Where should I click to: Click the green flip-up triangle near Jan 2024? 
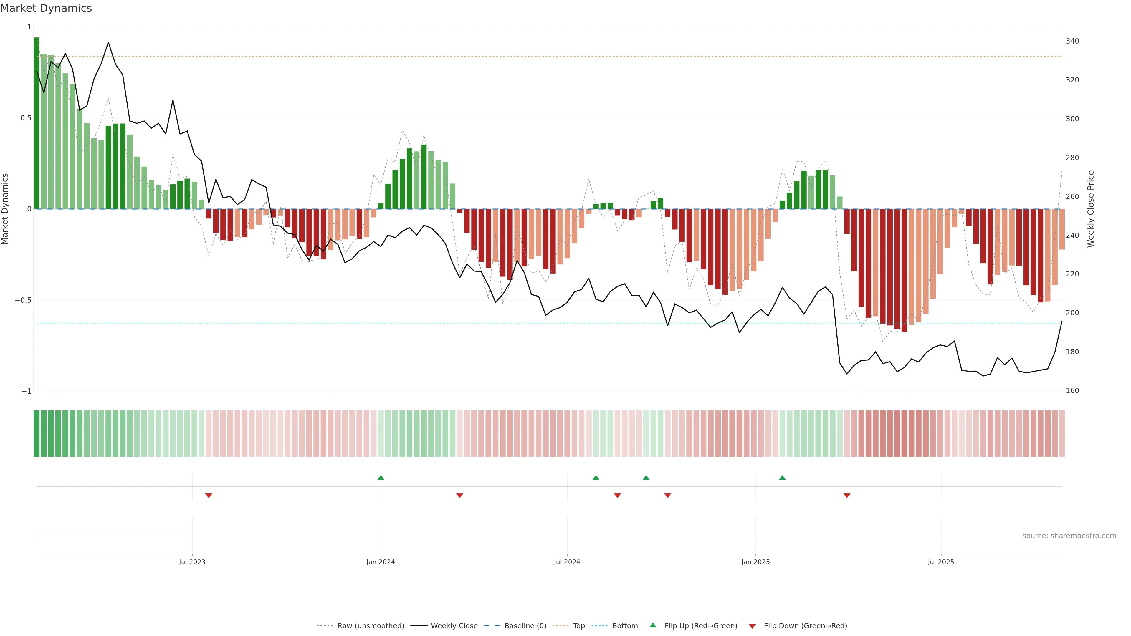tap(381, 478)
